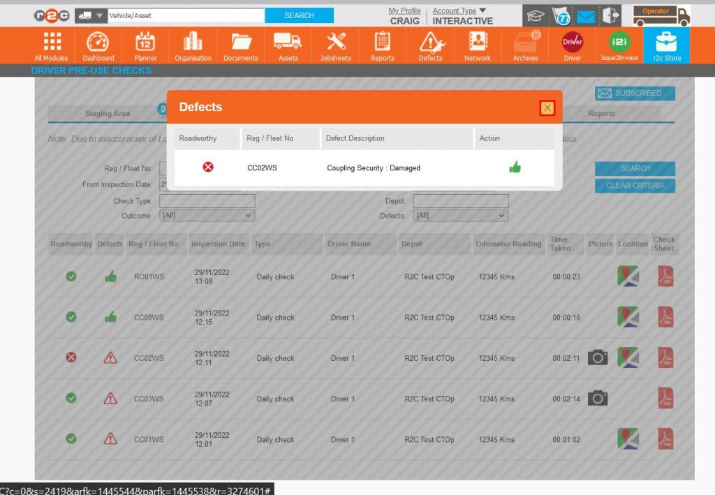This screenshot has height=495, width=715.
Task: Open the Defects module from the navigation bar
Action: (429, 45)
